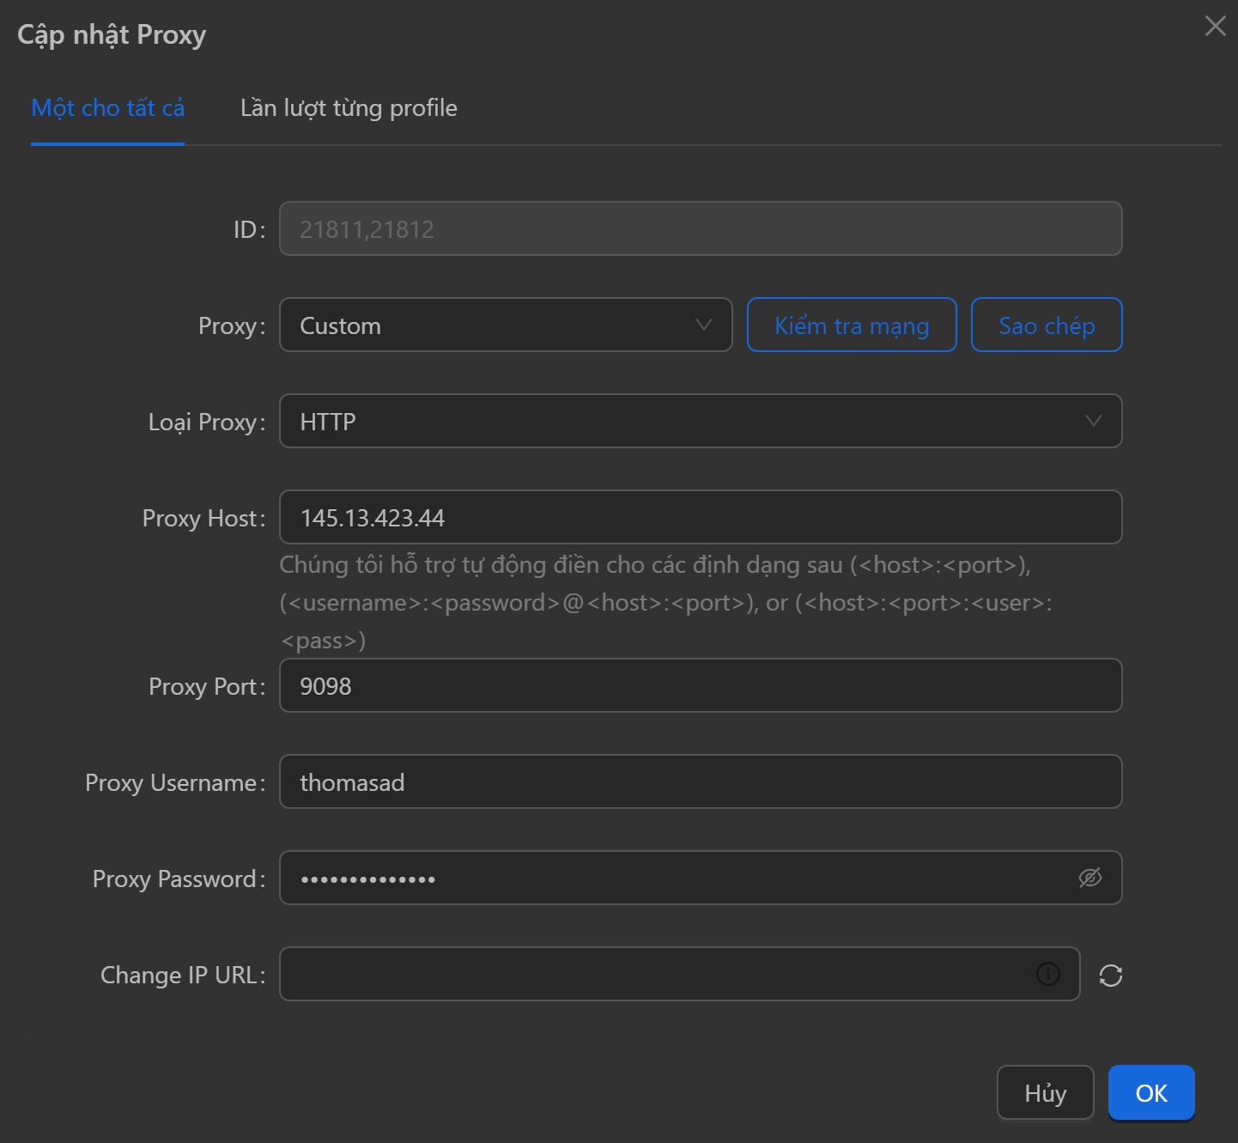Click the chevron arrow in the Proxy combo box
The image size is (1238, 1143).
pyautogui.click(x=704, y=325)
